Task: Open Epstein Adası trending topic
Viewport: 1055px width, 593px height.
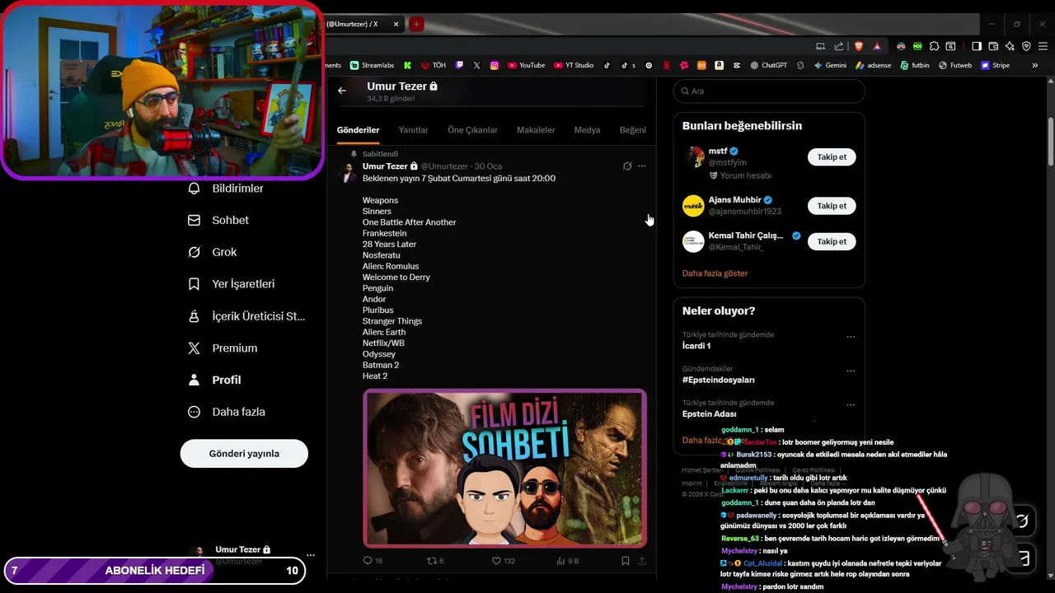Action: coord(709,414)
